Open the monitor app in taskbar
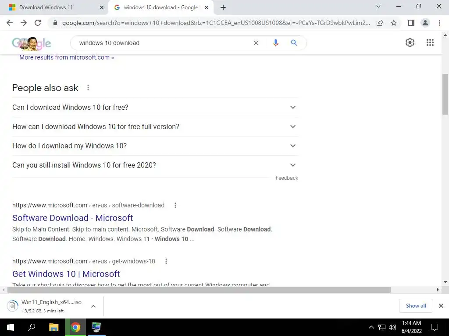 tap(96, 327)
